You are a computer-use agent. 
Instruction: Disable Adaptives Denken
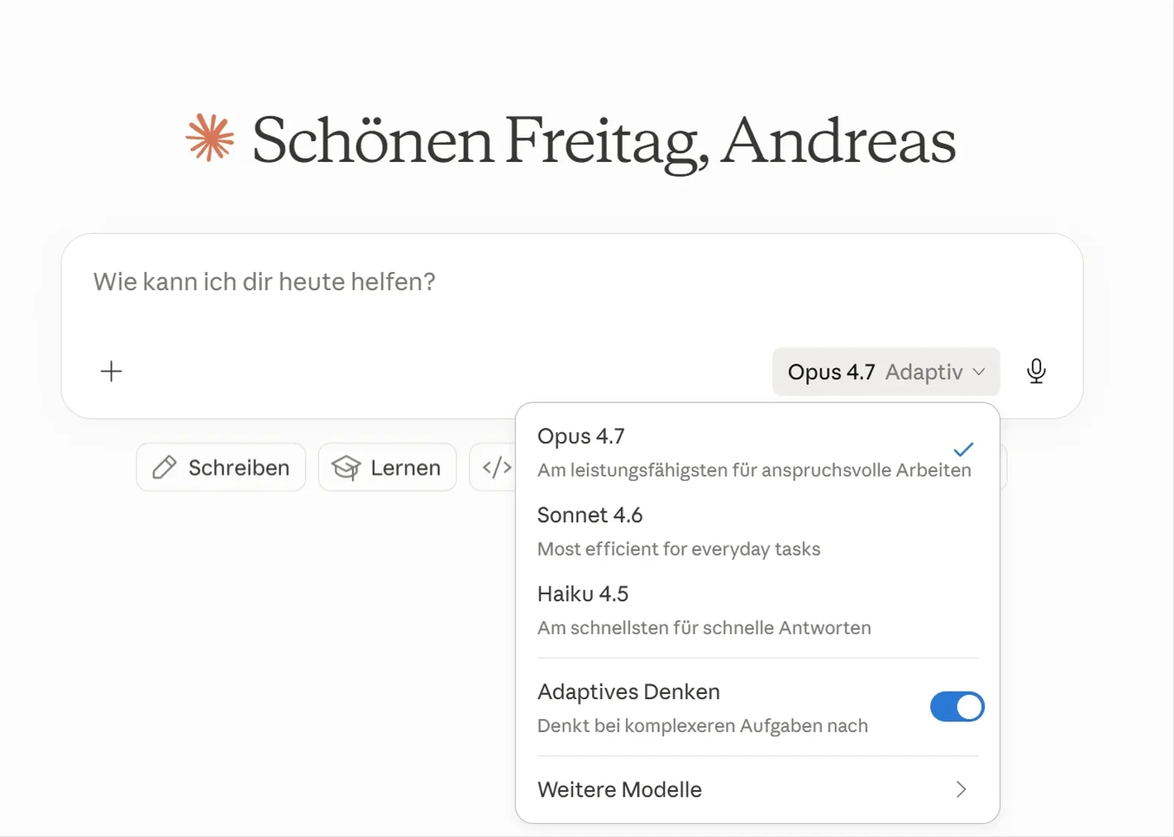tap(957, 707)
